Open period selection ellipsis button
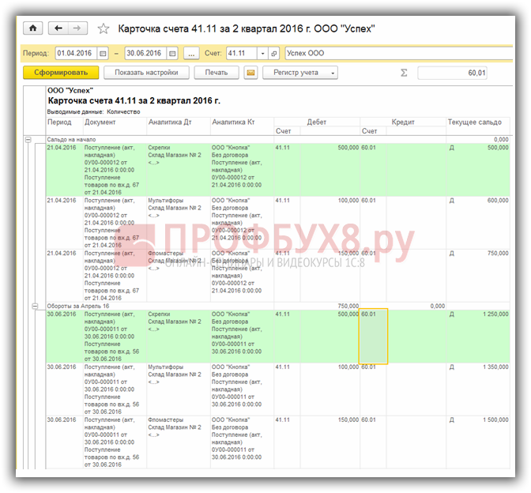 [x=191, y=54]
